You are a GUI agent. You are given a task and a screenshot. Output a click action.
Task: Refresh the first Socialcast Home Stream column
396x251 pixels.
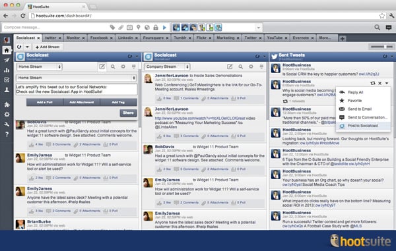[x=130, y=57]
